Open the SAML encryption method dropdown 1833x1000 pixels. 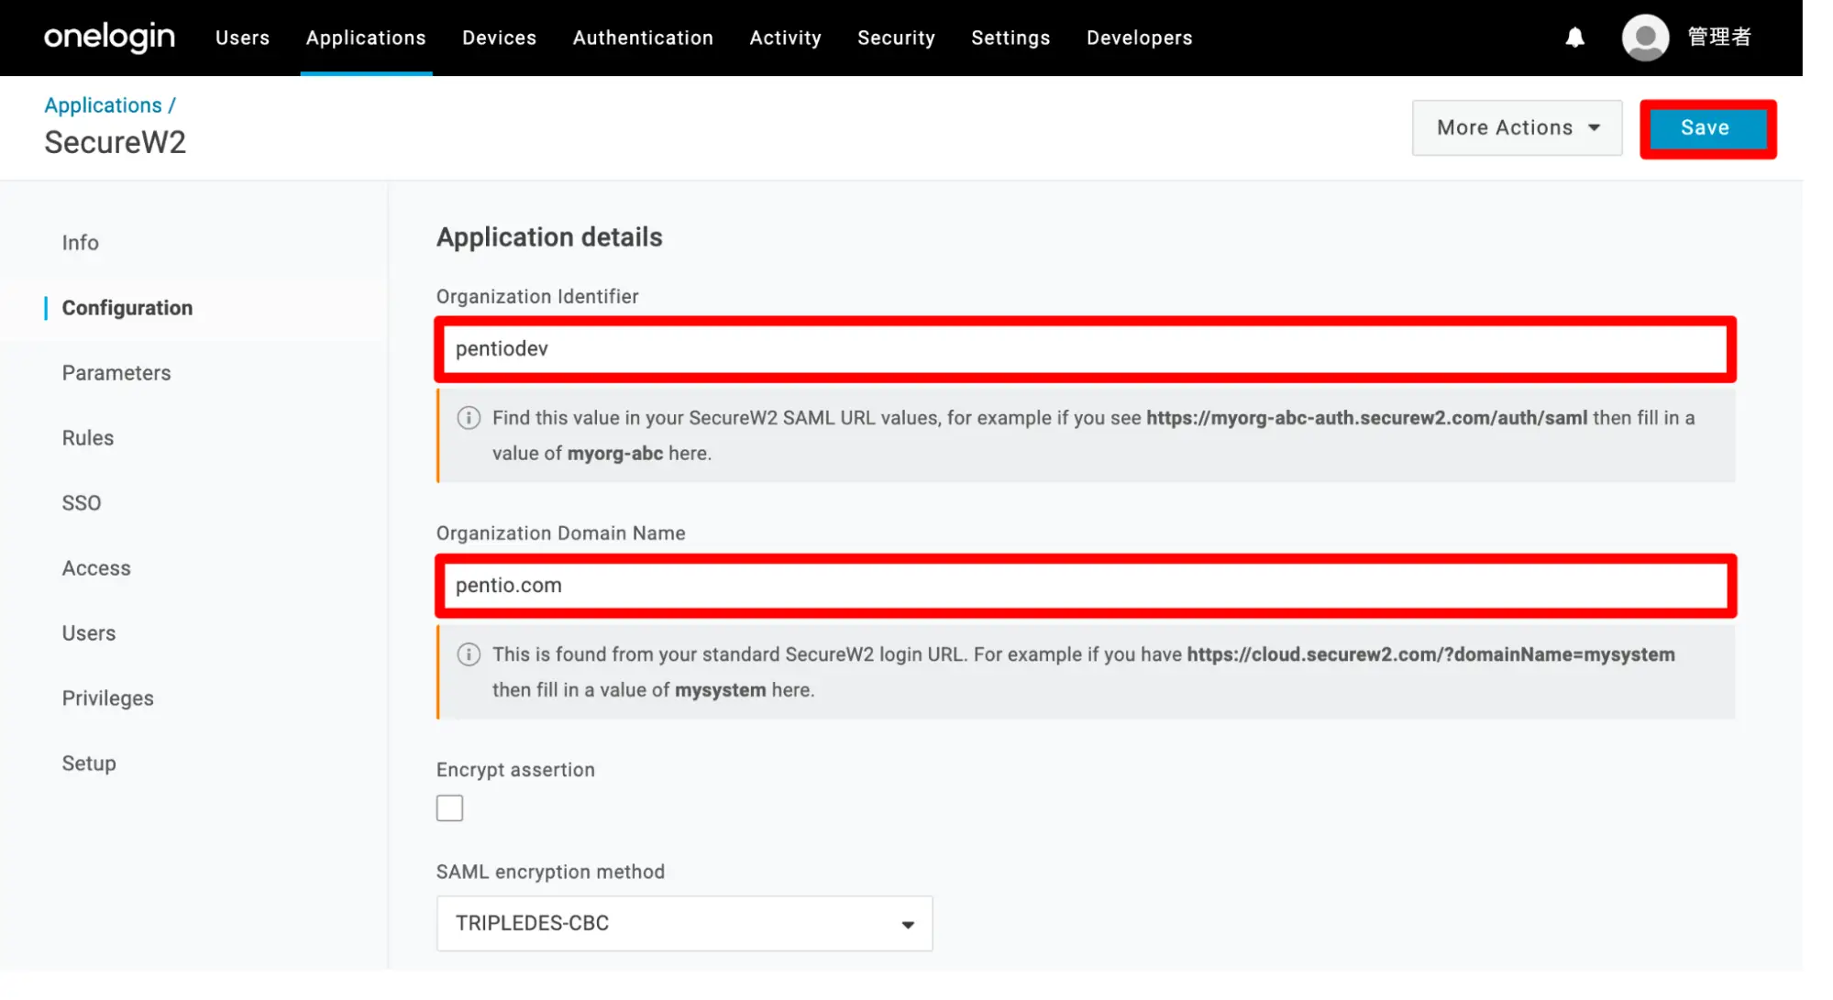pos(684,923)
